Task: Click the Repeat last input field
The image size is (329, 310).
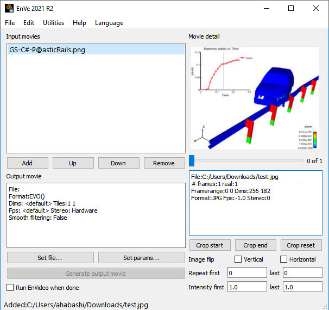Action: pyautogui.click(x=302, y=273)
